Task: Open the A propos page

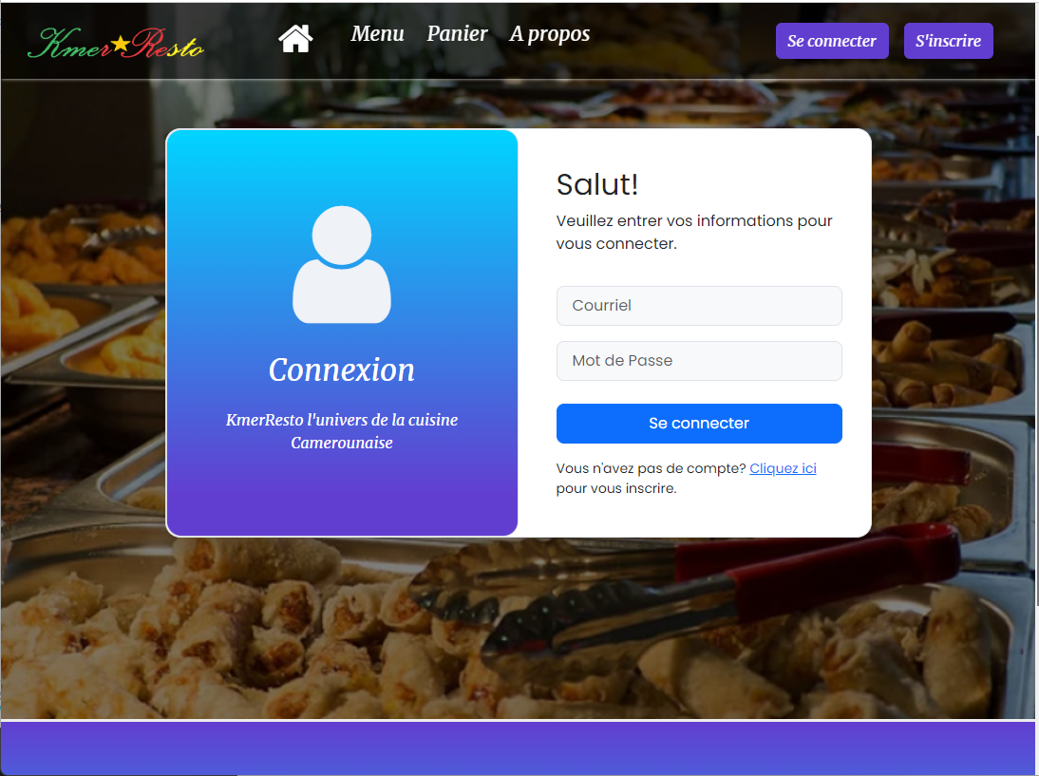Action: 549,34
